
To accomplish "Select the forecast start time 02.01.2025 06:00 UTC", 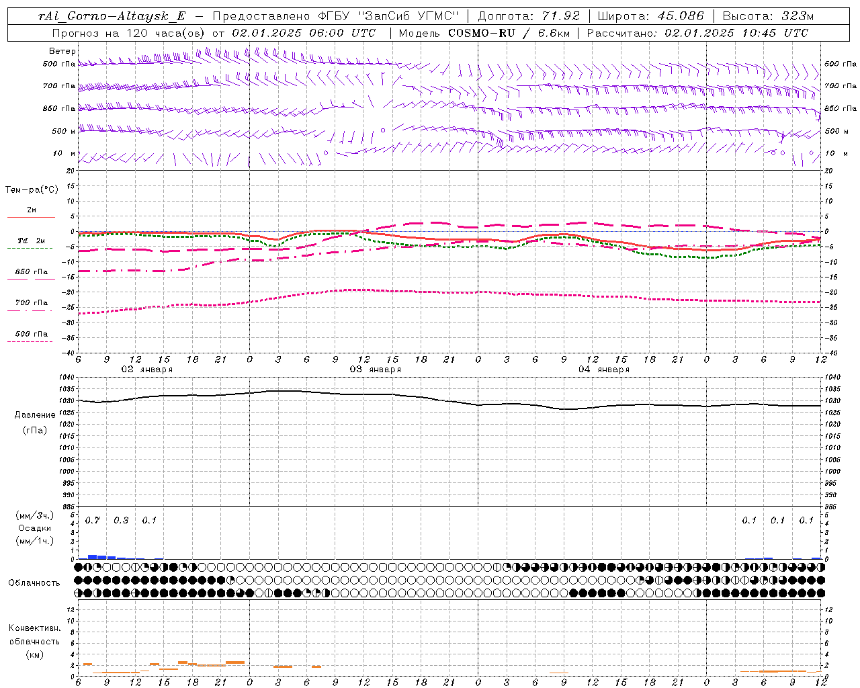I will point(304,33).
